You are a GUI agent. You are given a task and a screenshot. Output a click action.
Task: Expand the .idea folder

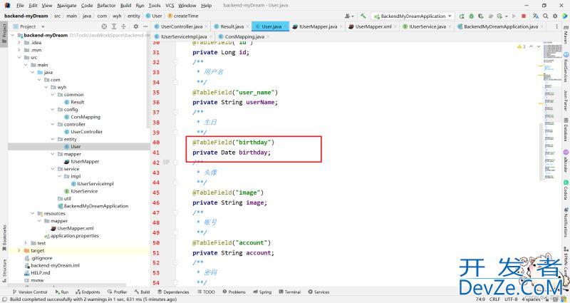pyautogui.click(x=19, y=43)
